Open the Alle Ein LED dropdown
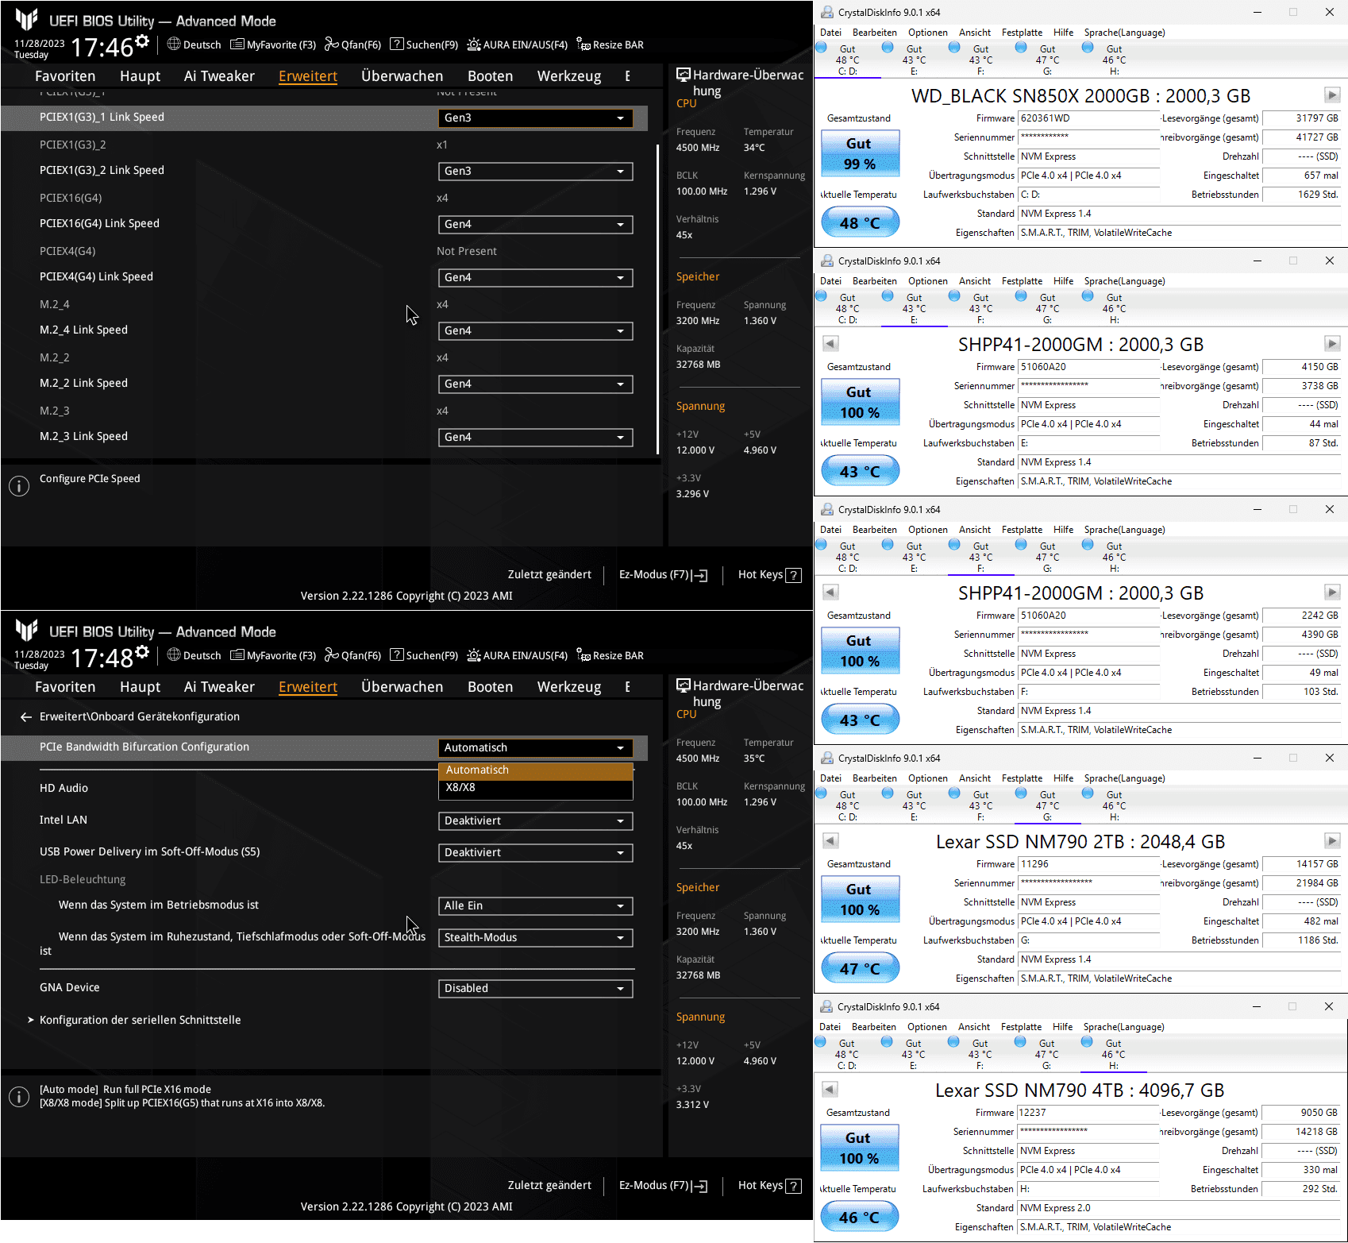The height and width of the screenshot is (1243, 1348). 536,905
